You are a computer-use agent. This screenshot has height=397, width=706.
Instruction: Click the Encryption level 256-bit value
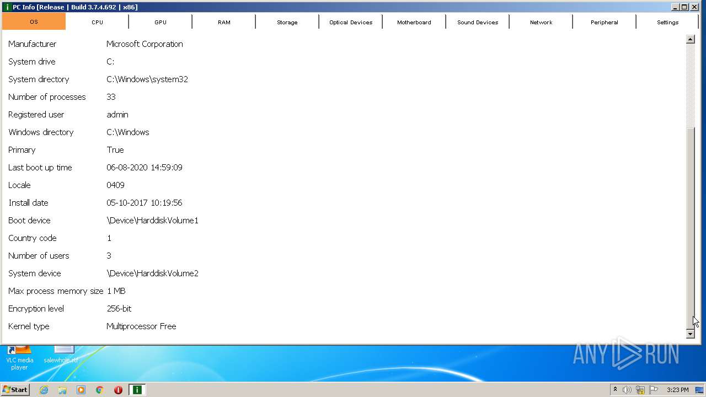tap(119, 309)
